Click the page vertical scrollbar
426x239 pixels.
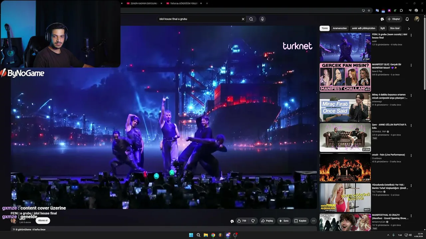[424, 53]
